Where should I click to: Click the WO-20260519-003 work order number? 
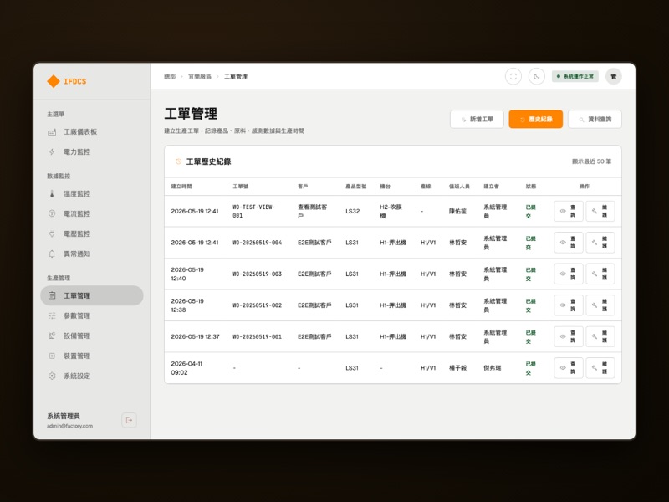258,274
